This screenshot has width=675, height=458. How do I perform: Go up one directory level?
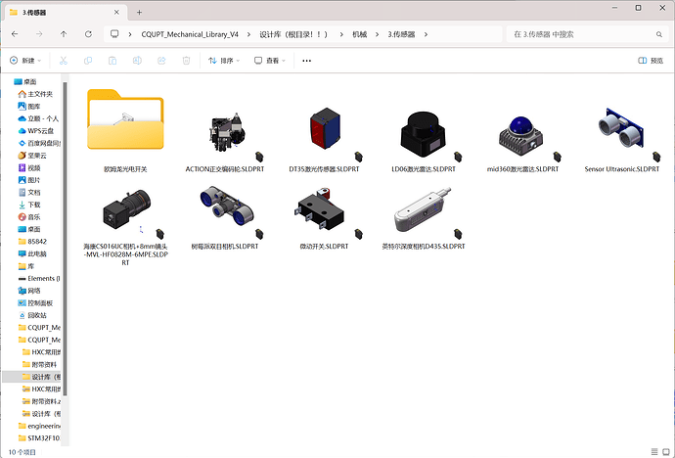[64, 34]
